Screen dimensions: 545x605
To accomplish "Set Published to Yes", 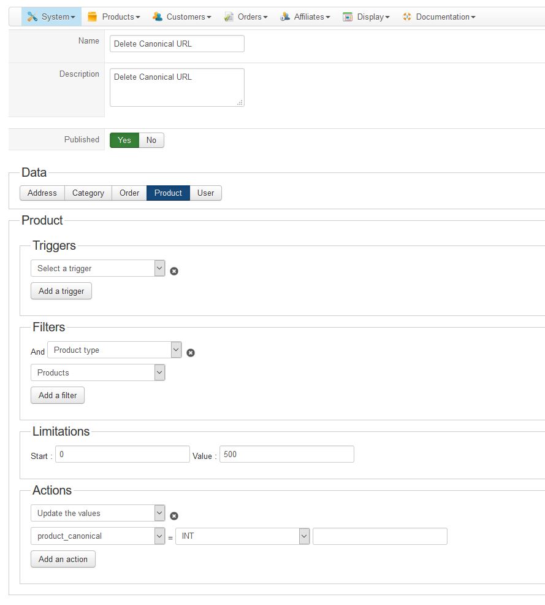I will tap(124, 140).
